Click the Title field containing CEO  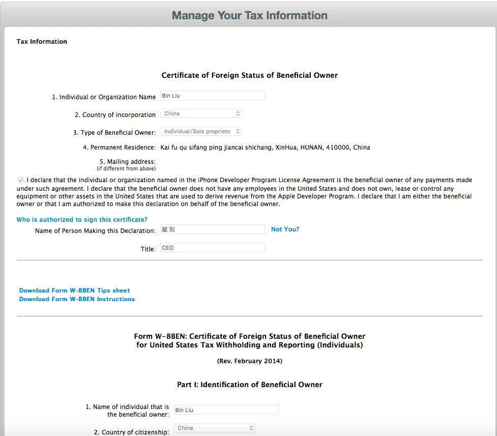(212, 248)
